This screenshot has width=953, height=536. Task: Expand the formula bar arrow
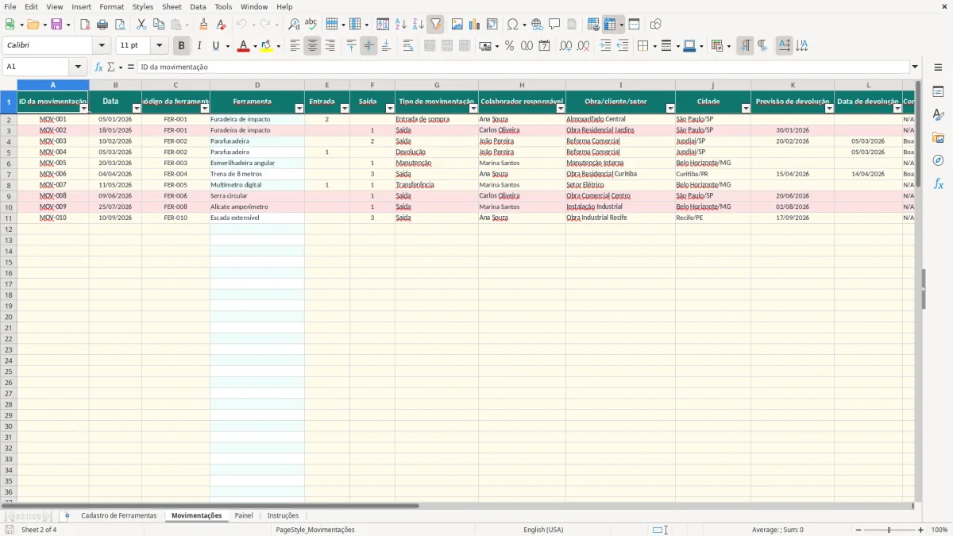tap(915, 67)
